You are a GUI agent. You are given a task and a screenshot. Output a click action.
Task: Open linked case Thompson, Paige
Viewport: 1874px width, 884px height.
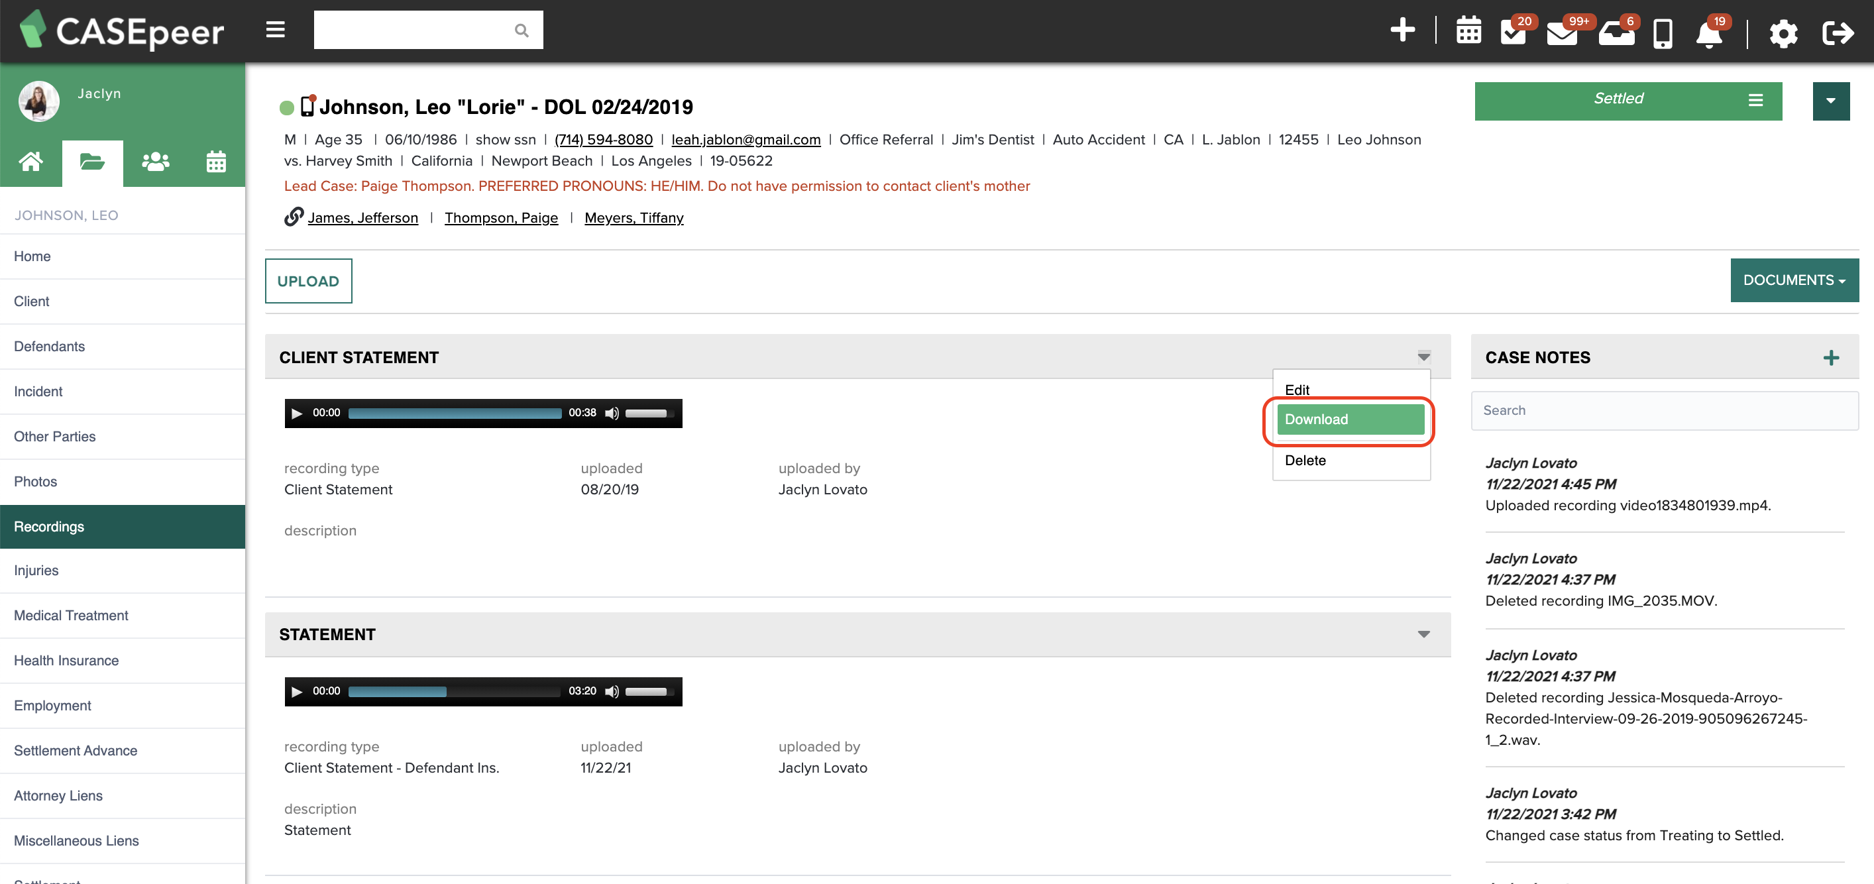(x=500, y=217)
